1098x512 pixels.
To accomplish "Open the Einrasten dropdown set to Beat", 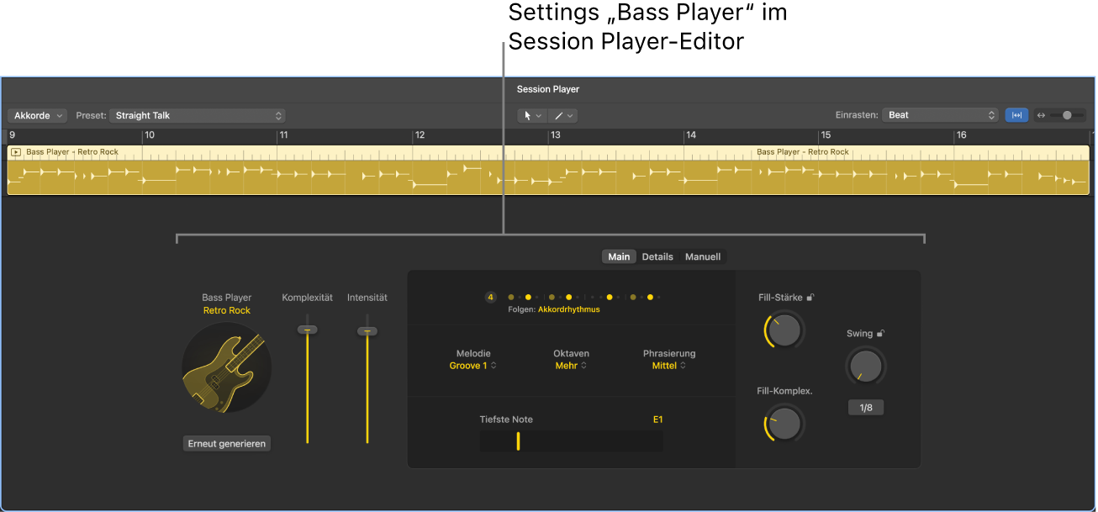I will (940, 115).
